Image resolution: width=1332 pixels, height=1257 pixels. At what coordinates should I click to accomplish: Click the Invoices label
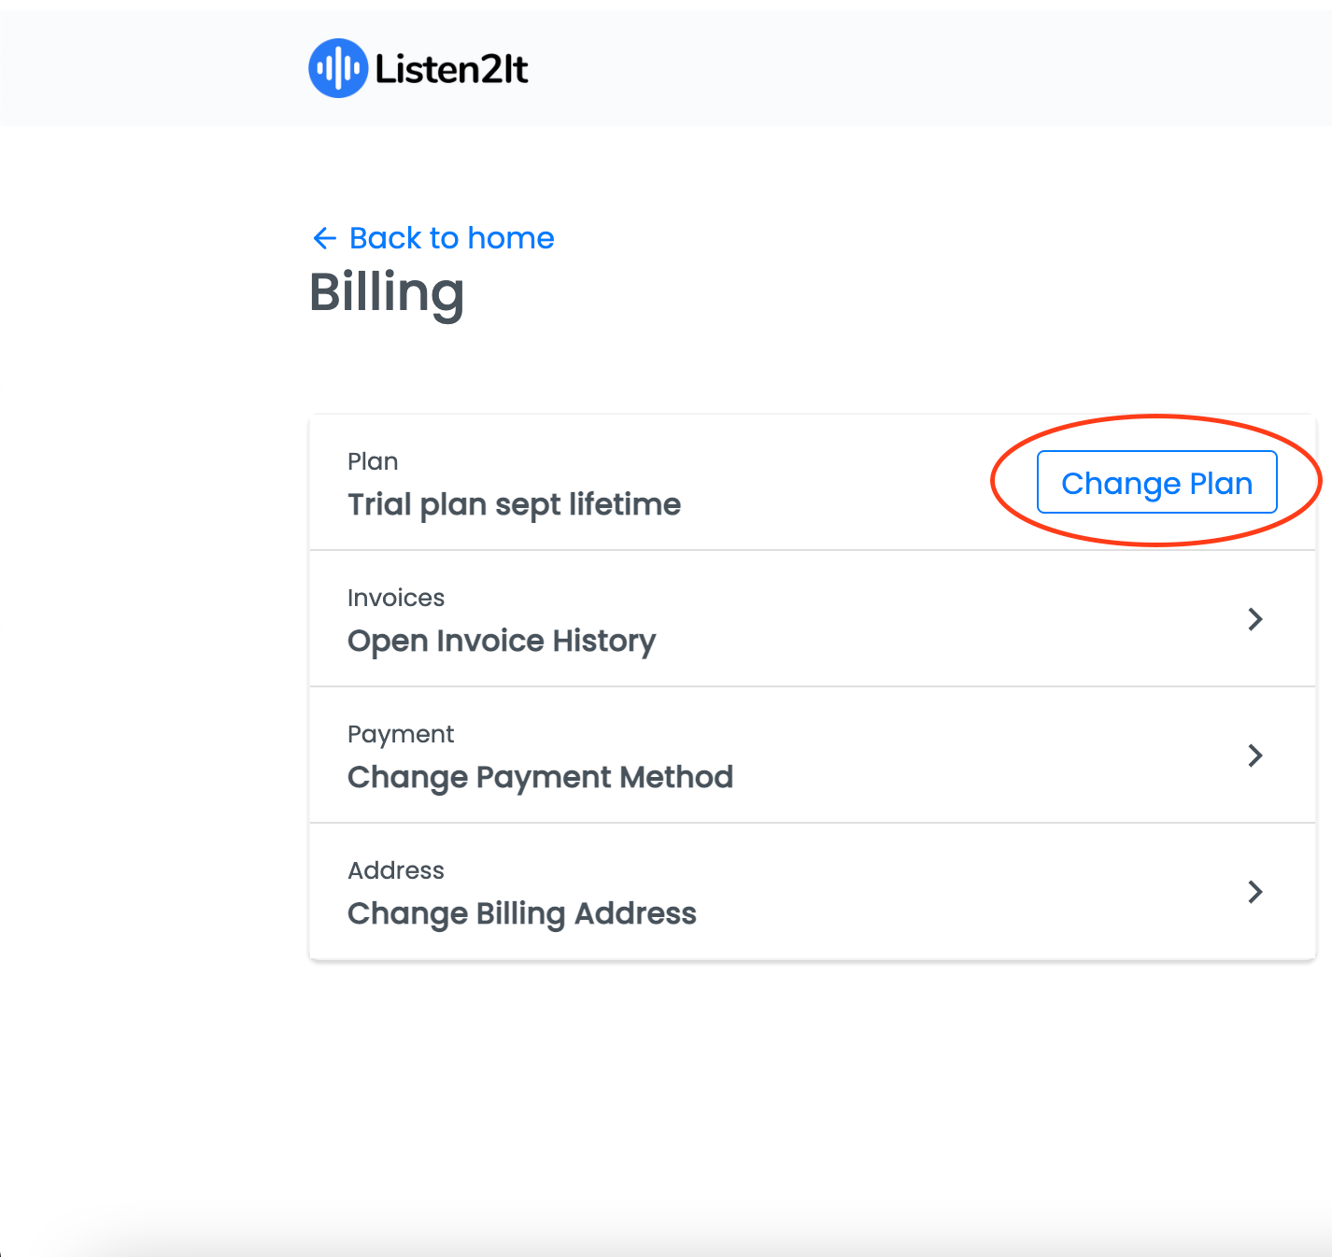[396, 598]
